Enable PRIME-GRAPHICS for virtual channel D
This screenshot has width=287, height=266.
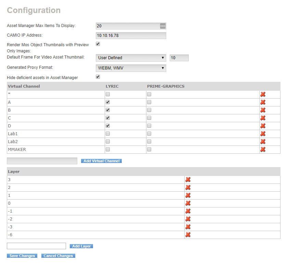(149, 126)
